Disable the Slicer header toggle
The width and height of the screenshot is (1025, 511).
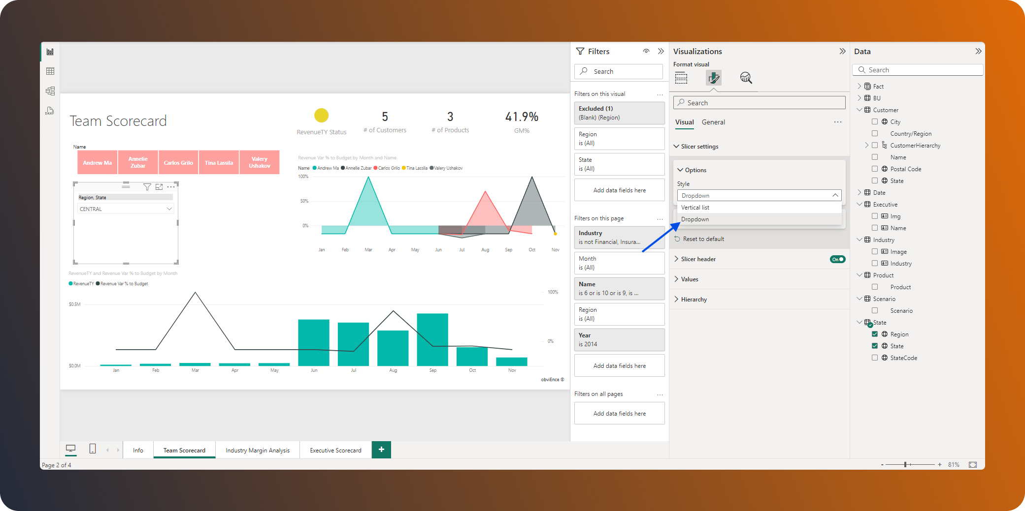pyautogui.click(x=838, y=259)
